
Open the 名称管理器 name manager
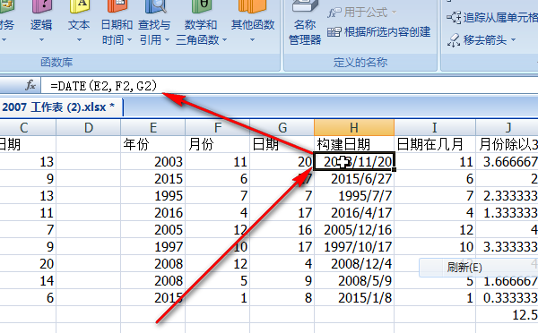click(305, 22)
